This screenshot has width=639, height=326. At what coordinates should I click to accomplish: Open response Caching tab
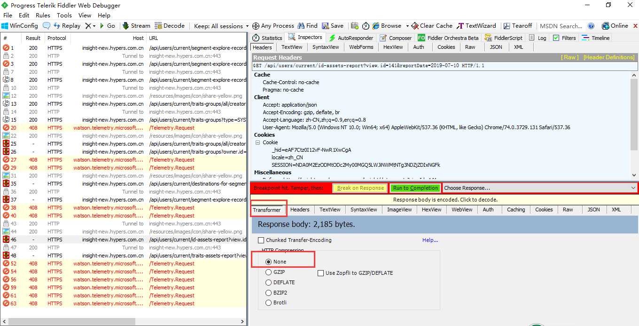point(516,210)
